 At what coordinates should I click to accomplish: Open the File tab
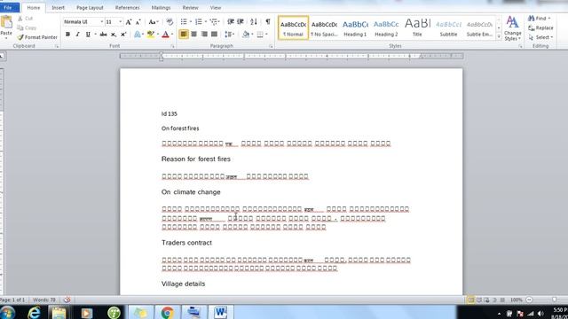[8, 7]
